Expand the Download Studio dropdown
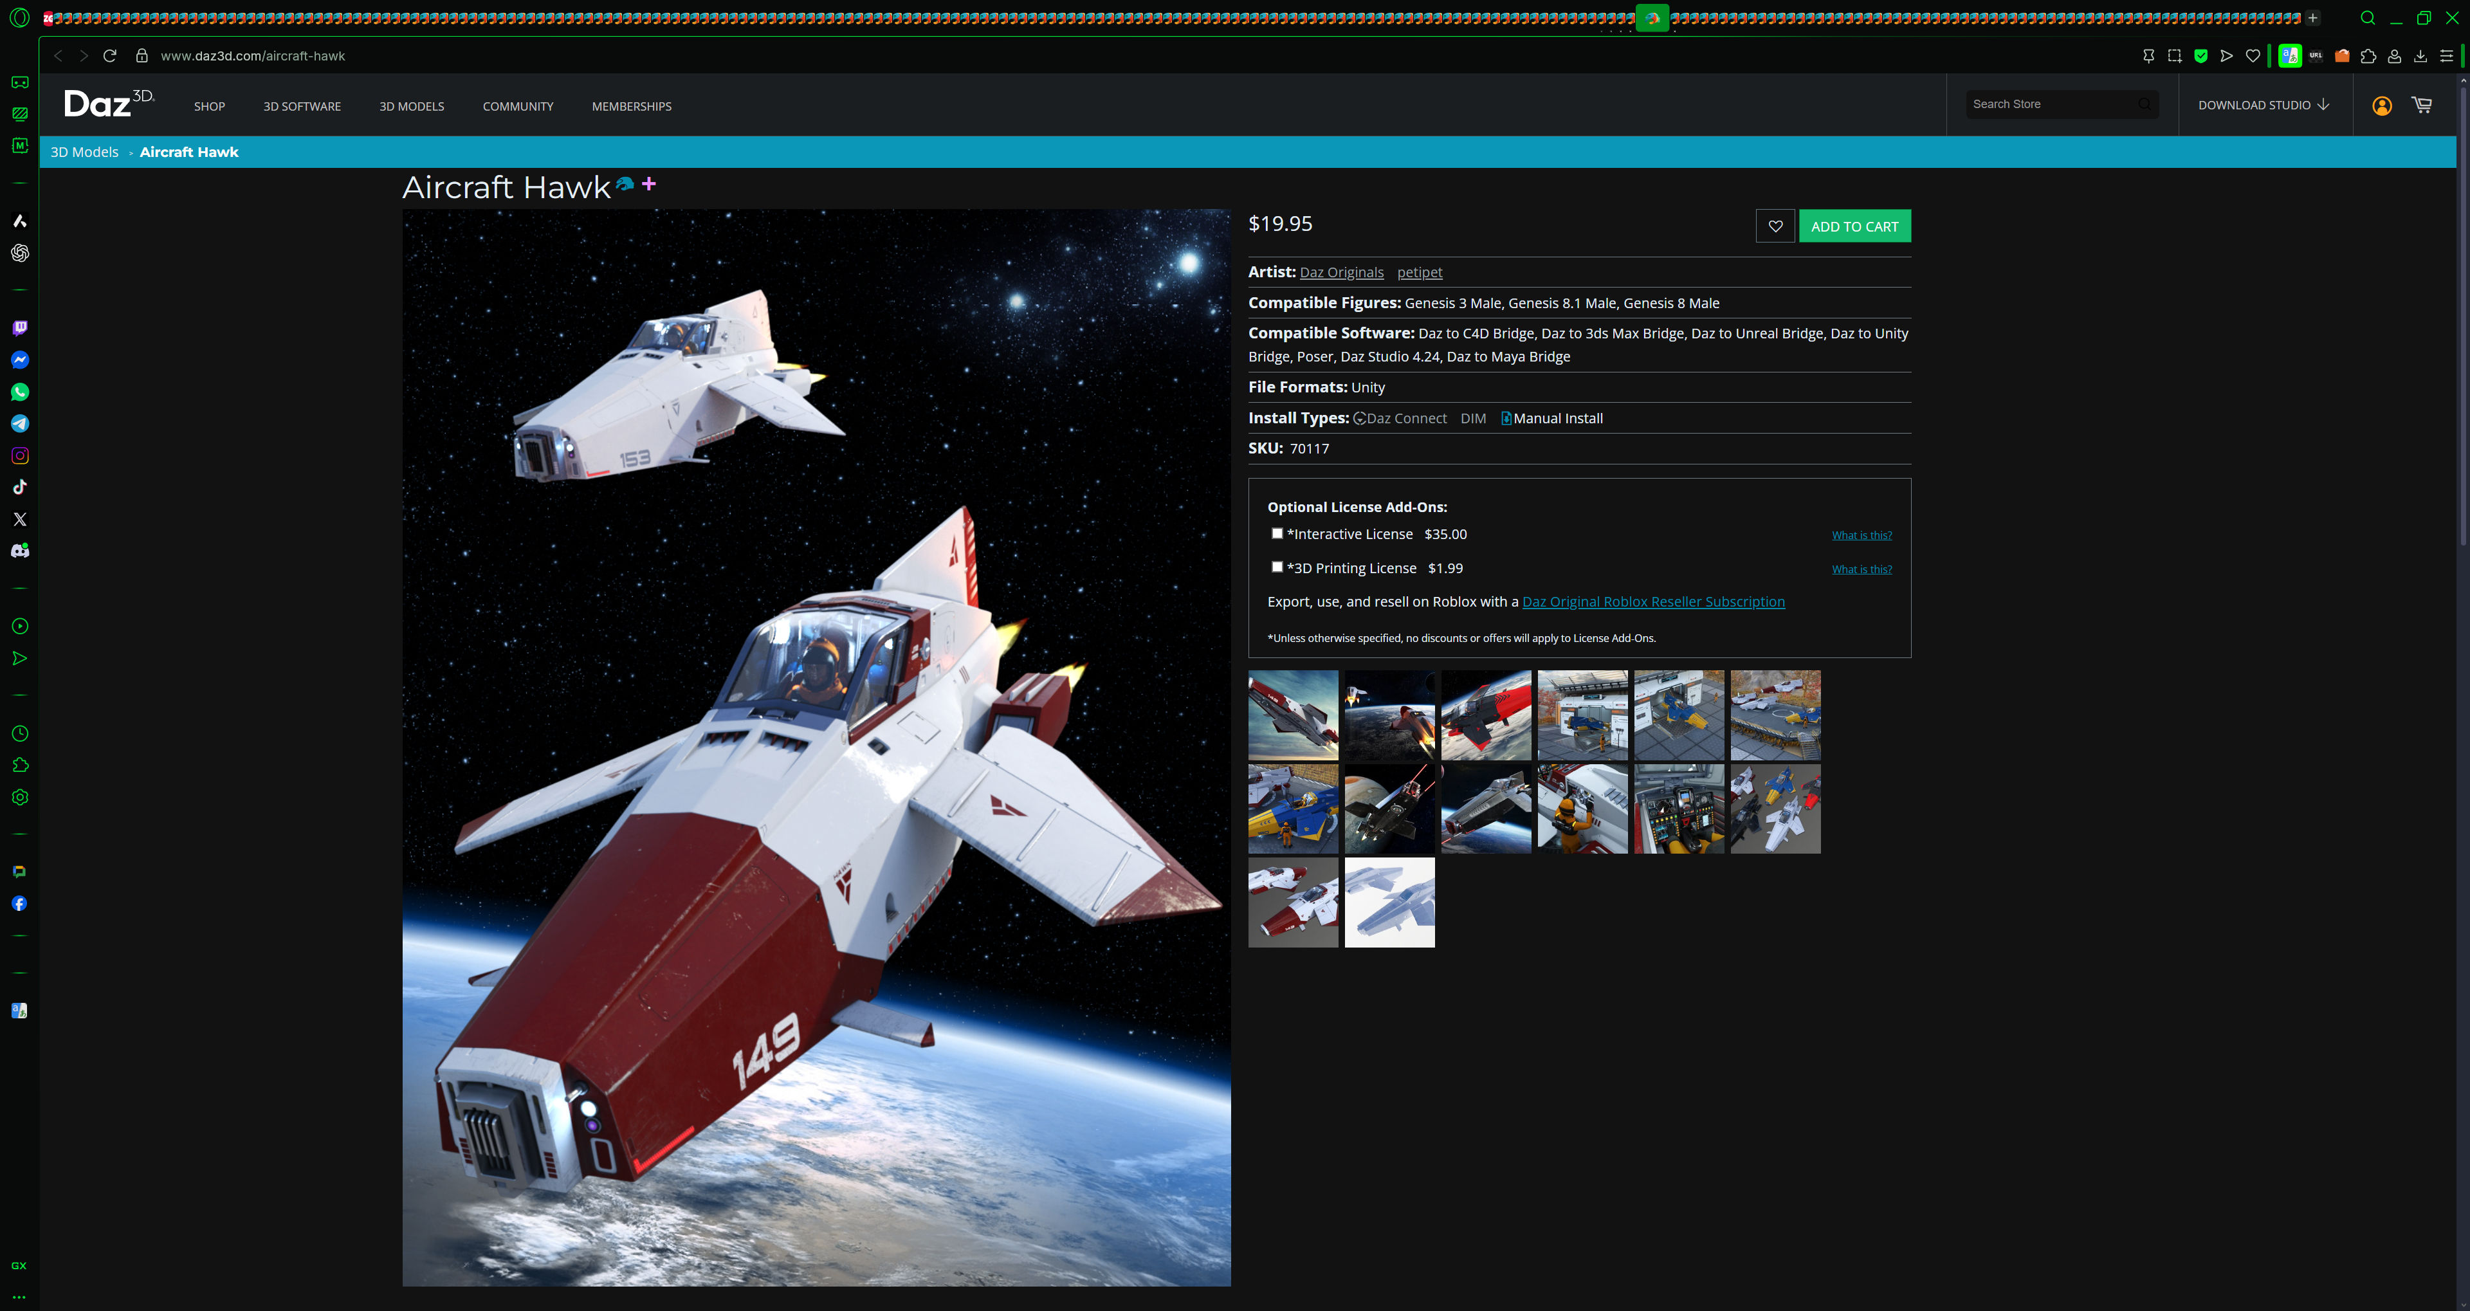 click(x=2264, y=105)
